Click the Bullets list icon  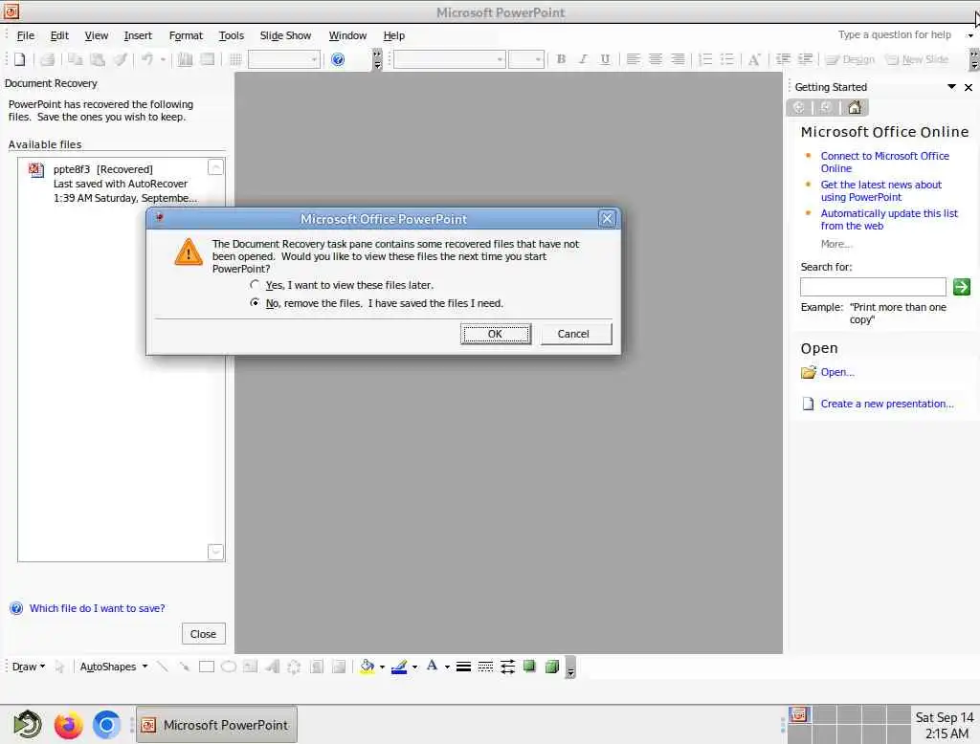click(727, 59)
